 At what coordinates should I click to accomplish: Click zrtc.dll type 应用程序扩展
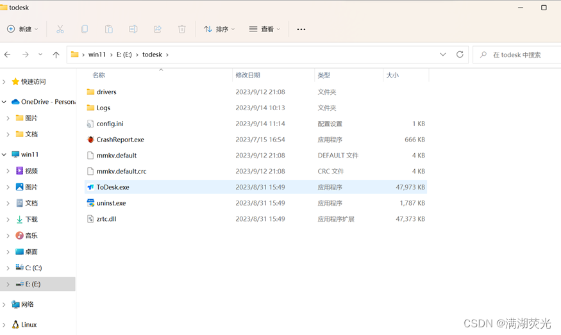pyautogui.click(x=336, y=219)
